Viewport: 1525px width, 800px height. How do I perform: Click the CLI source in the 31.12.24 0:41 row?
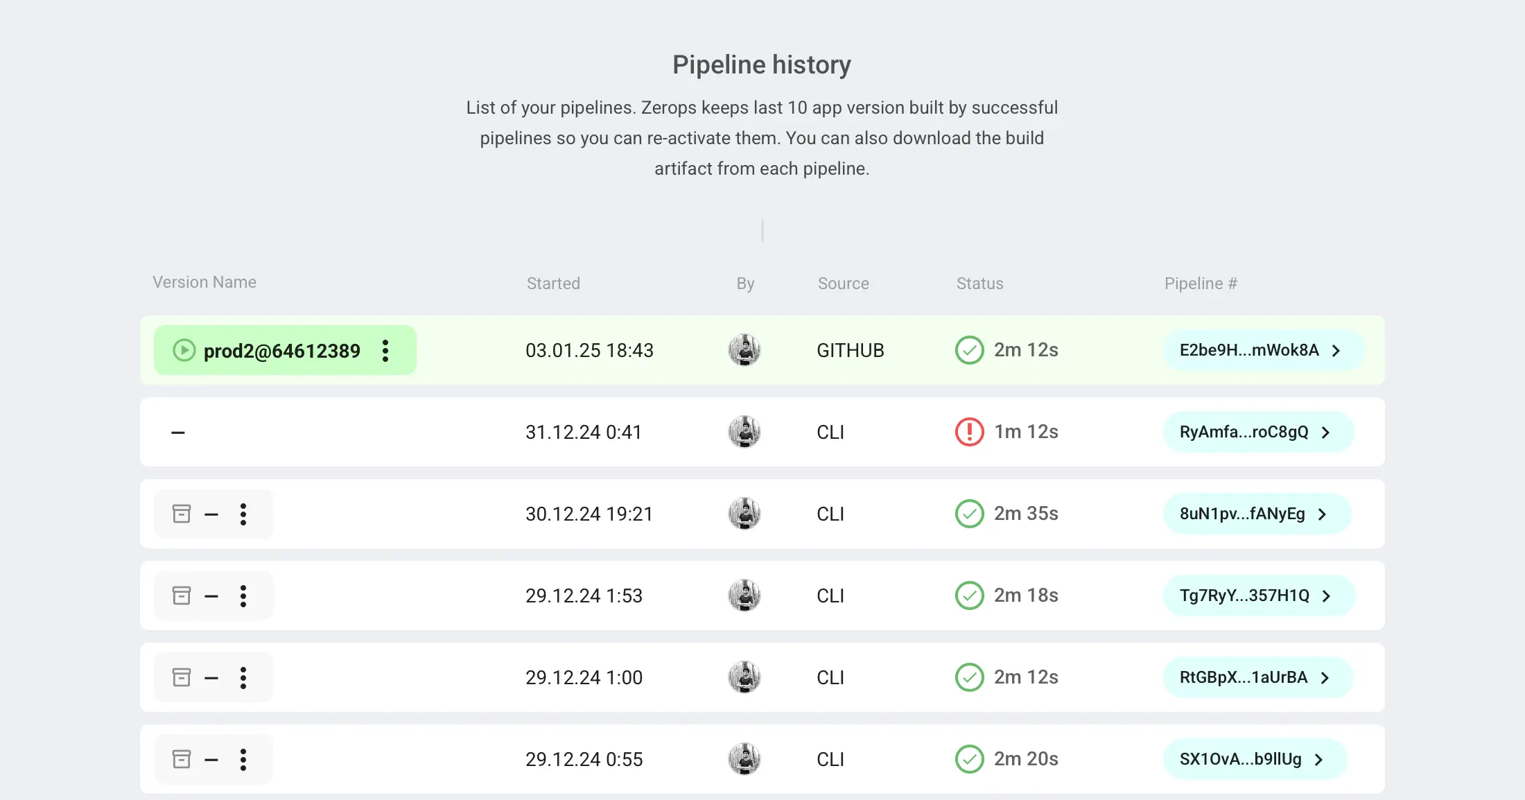(x=830, y=432)
